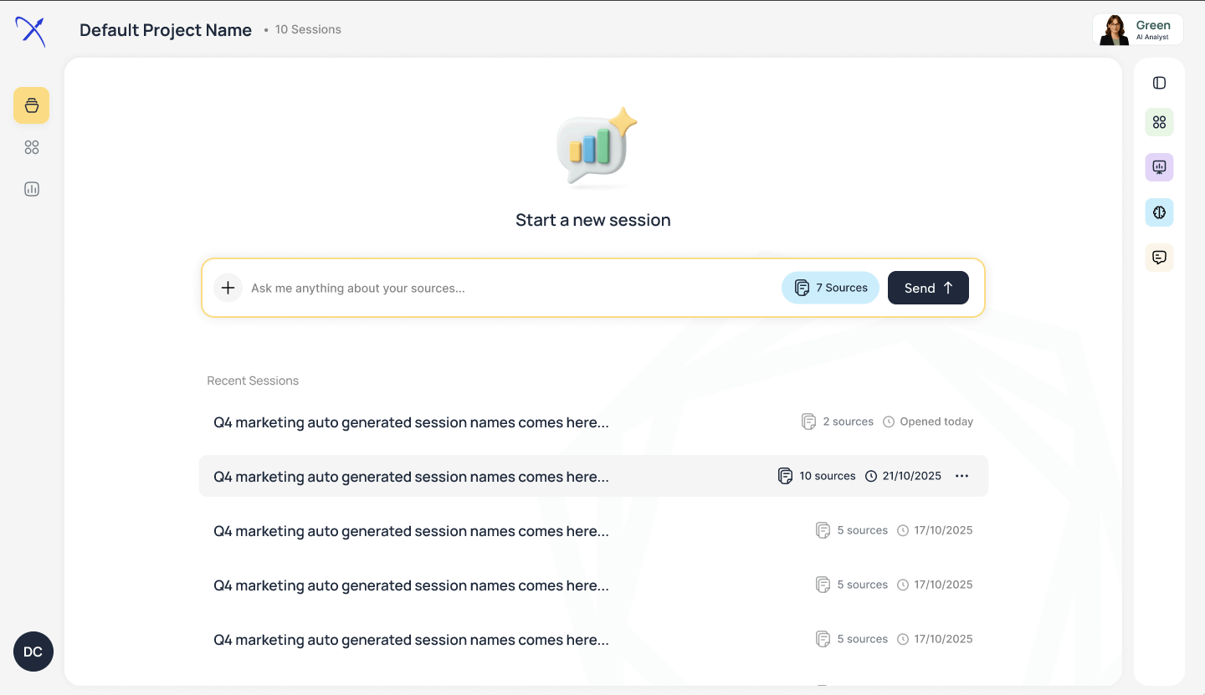The width and height of the screenshot is (1205, 695).
Task: Click the Default Project Name title
Action: (x=166, y=30)
